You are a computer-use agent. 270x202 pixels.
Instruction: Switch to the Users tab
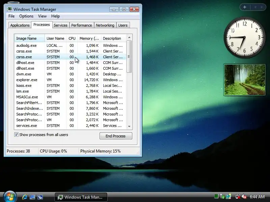pos(123,25)
